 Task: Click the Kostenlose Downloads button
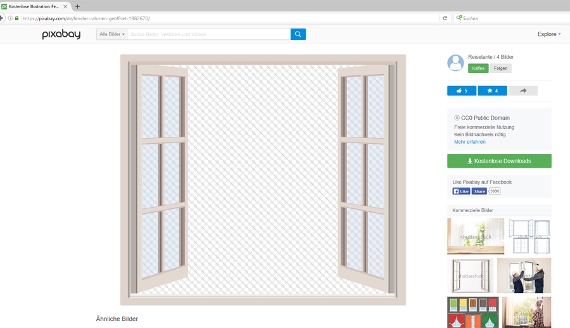(499, 161)
